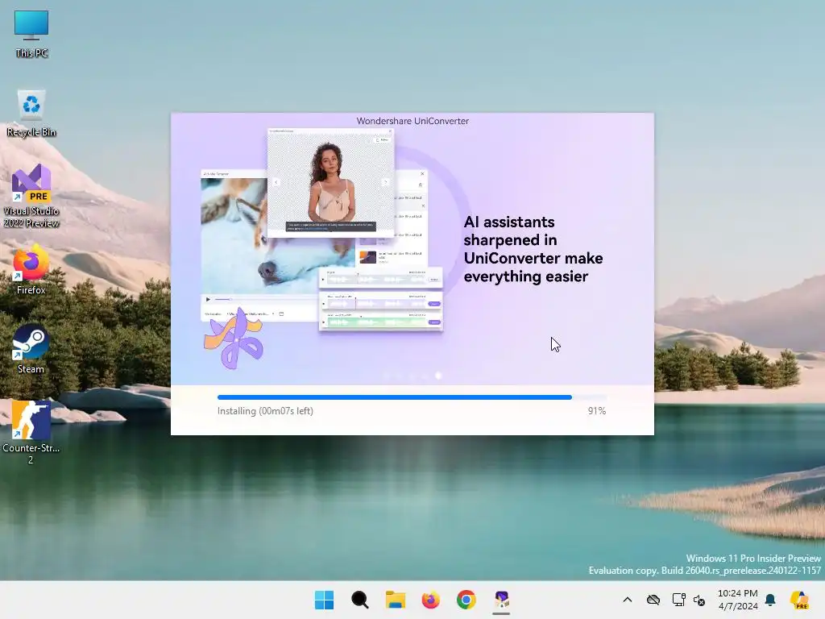This screenshot has height=619, width=825.
Task: Open the network tray icon
Action: point(678,600)
